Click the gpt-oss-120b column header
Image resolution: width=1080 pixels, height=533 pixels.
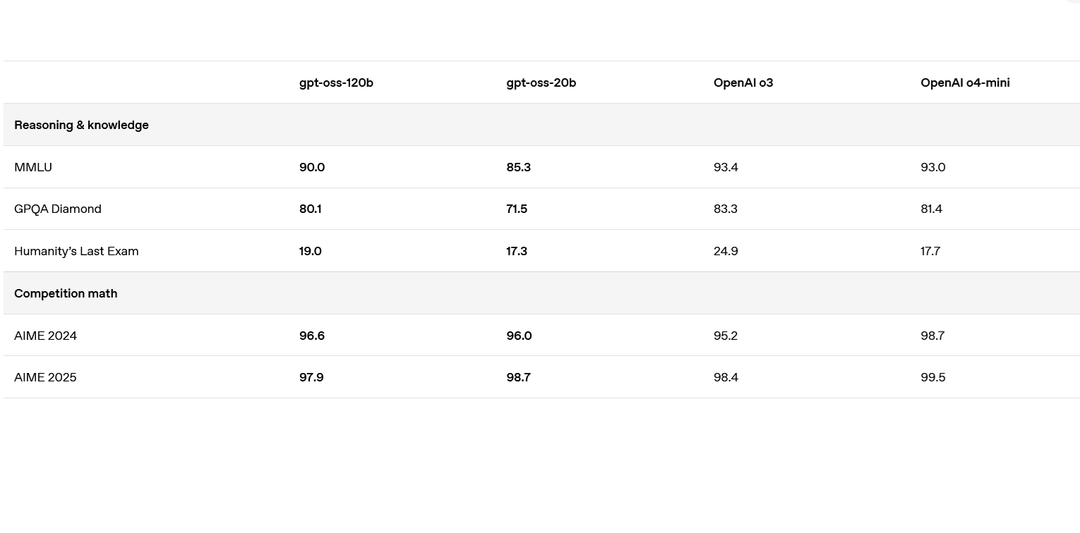(x=336, y=82)
